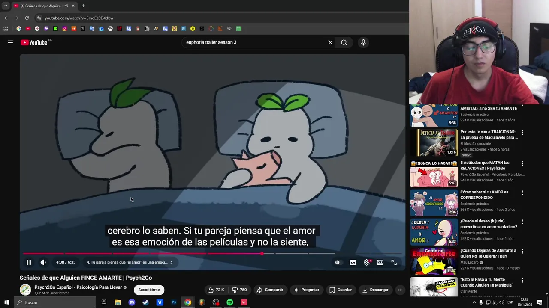The width and height of the screenshot is (549, 308).
Task: Open the player settings gear icon
Action: point(367,262)
